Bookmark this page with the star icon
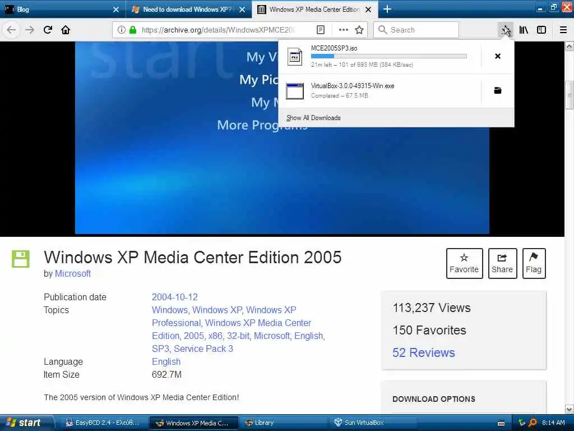Screen dimensions: 574x431 (359, 30)
